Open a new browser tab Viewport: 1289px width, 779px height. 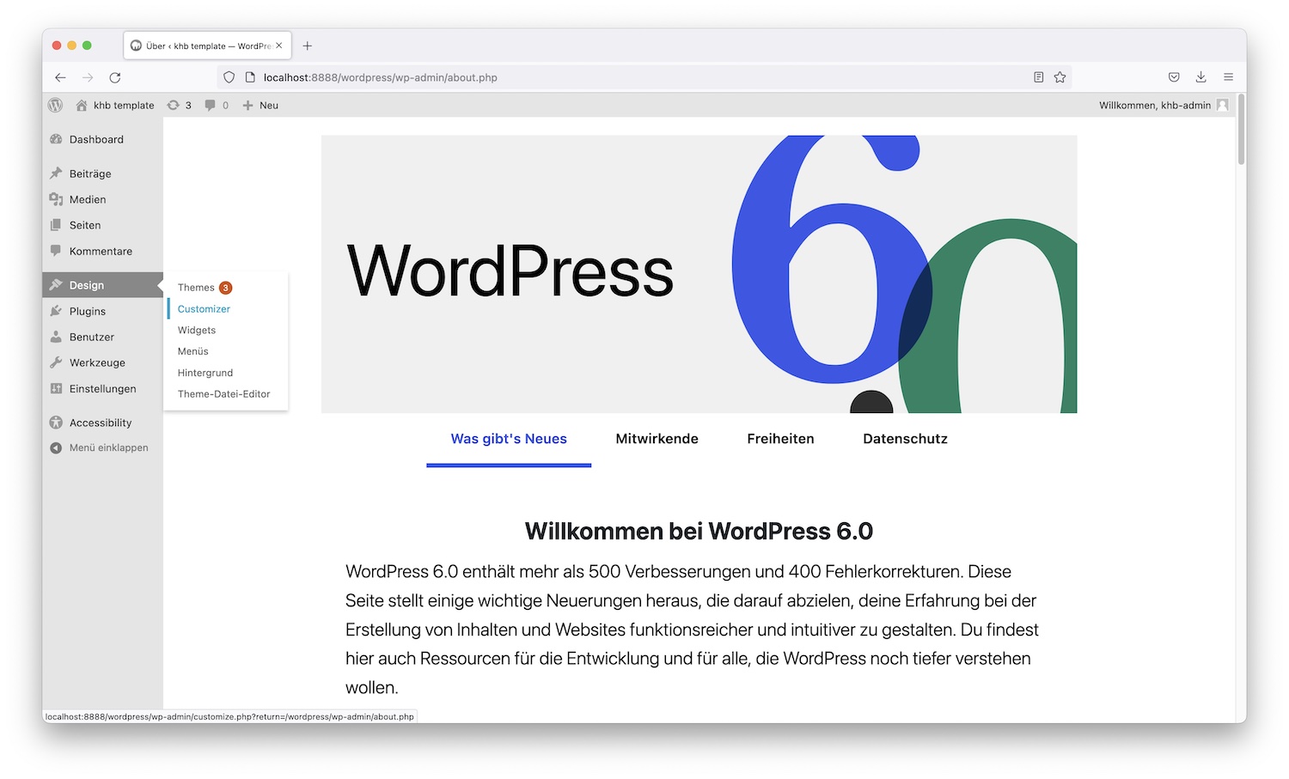[x=308, y=46]
